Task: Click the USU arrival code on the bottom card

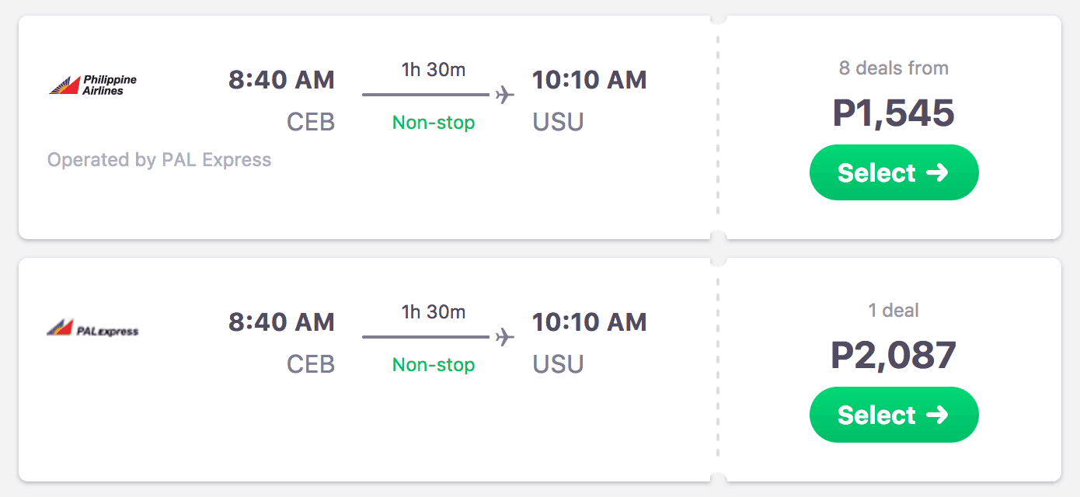Action: 558,363
